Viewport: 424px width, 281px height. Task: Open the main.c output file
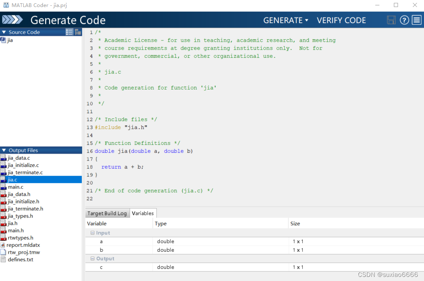click(41, 187)
